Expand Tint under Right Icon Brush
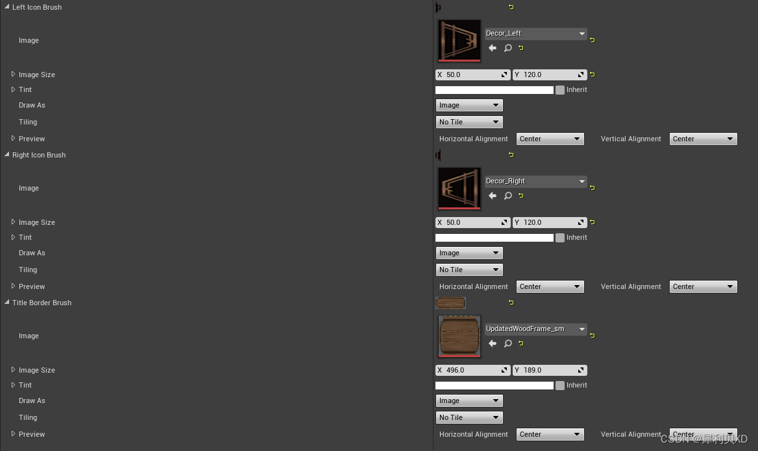Viewport: 758px width, 451px height. [x=14, y=237]
